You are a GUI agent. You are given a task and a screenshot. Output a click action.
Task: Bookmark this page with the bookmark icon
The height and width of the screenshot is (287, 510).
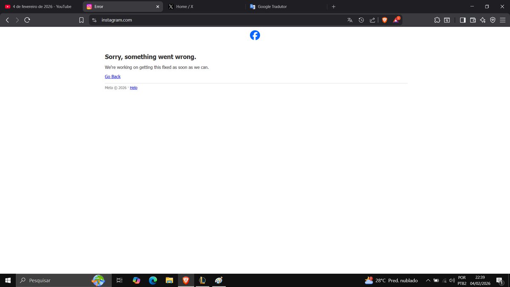pyautogui.click(x=82, y=20)
